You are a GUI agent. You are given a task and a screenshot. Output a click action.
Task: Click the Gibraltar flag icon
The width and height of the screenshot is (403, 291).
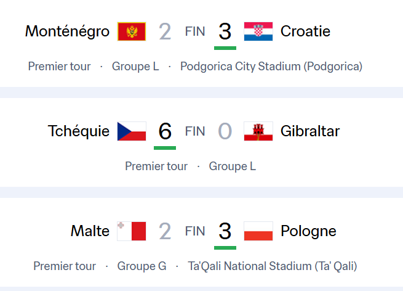click(x=258, y=131)
